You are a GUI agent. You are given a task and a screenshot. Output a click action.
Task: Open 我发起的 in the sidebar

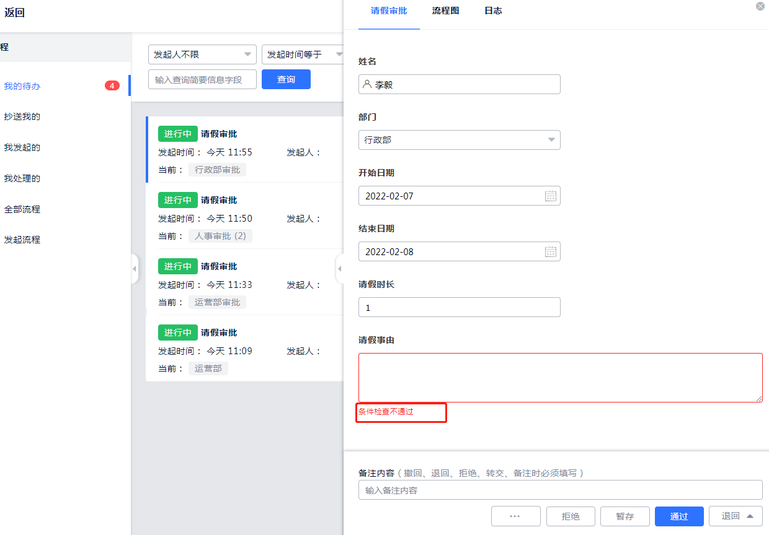pos(22,147)
